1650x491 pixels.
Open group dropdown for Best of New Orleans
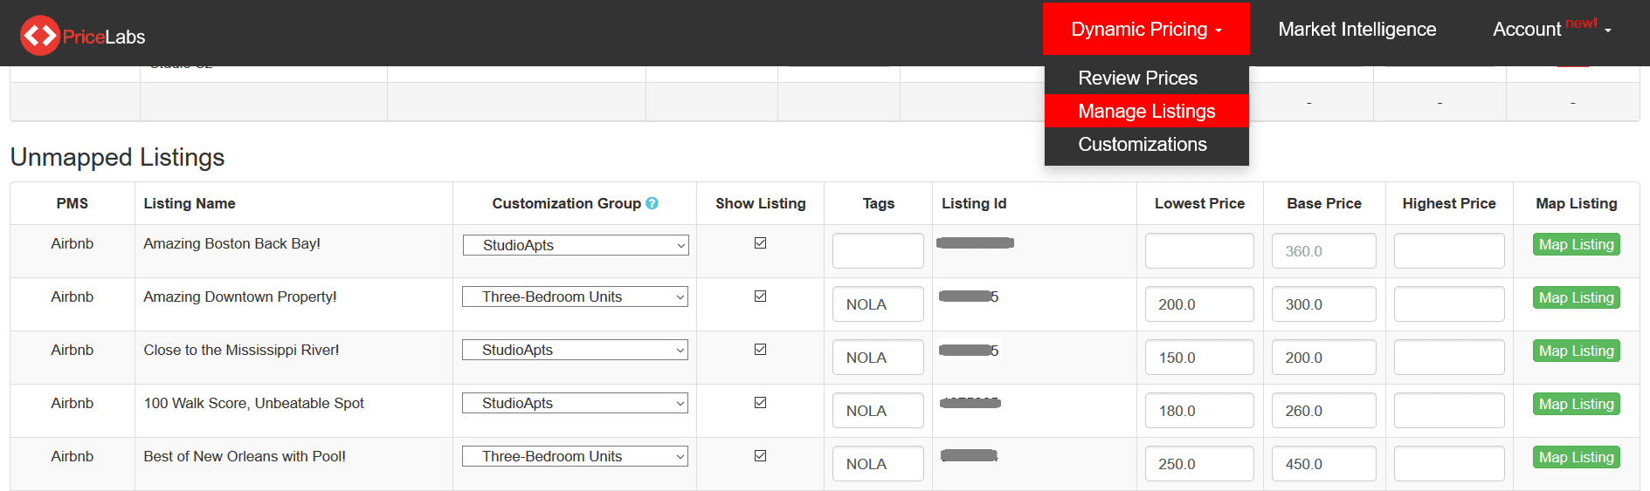pyautogui.click(x=575, y=456)
